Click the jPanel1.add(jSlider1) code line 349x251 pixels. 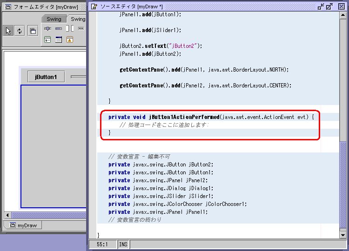[150, 30]
